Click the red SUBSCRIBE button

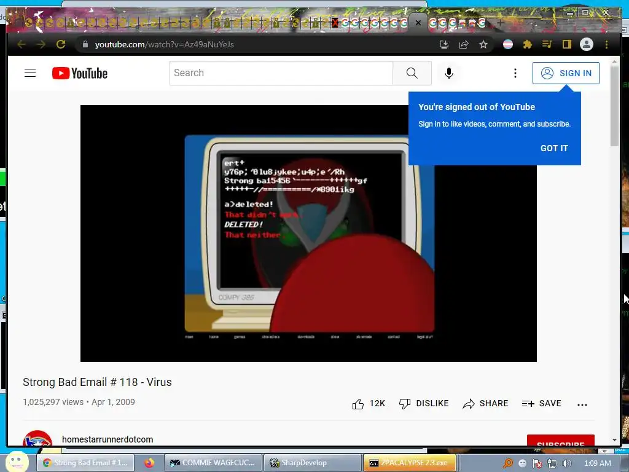tap(560, 440)
